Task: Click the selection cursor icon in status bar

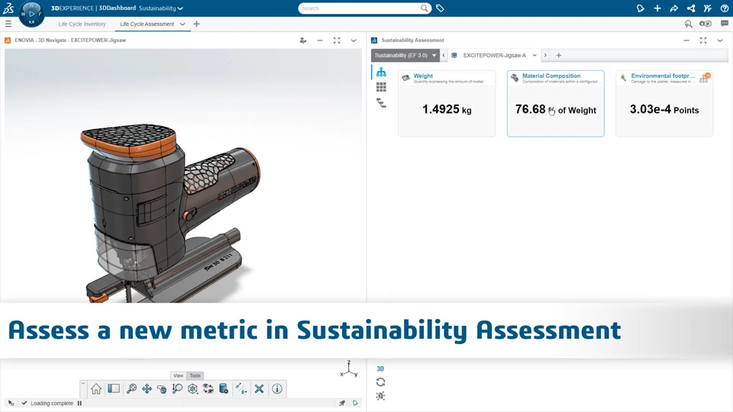Action: coord(11,403)
